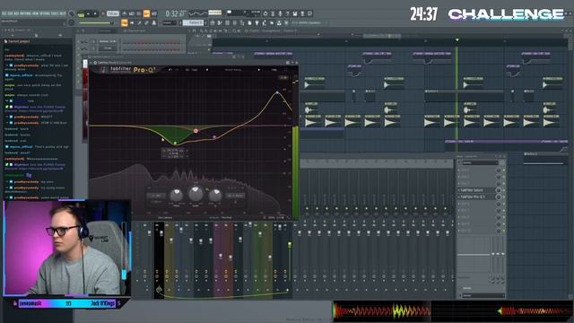Click the Play button in the transport

coord(88,14)
